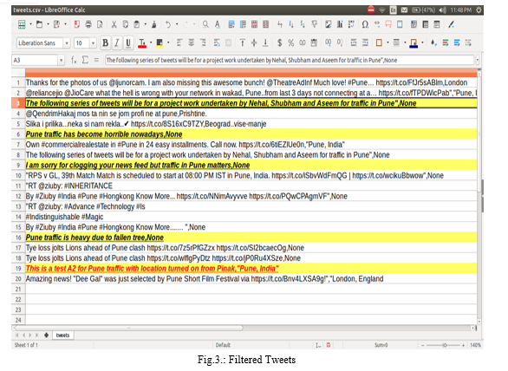
Task: Open the Borders dropdown arrow
Action: [x=388, y=42]
